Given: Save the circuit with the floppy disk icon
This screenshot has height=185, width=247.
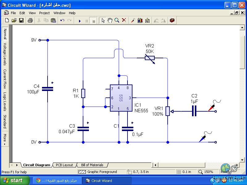Looking at the screenshot, I should pos(21,20).
